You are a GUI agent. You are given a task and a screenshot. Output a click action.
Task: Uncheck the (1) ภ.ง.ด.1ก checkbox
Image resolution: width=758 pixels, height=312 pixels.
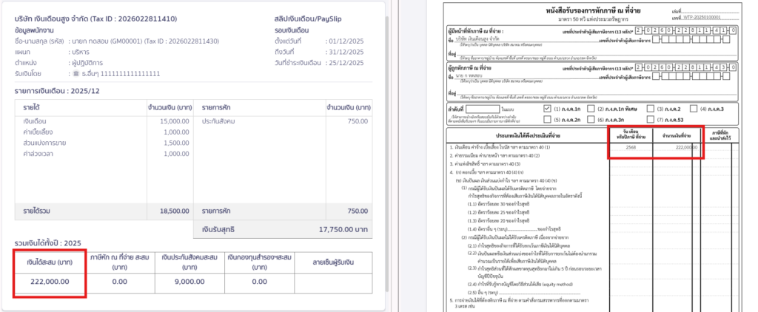[547, 108]
